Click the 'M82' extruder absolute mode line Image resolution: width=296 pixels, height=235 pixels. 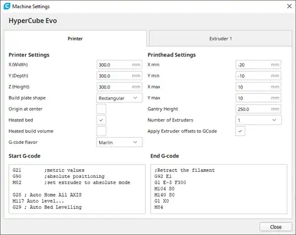71,182
